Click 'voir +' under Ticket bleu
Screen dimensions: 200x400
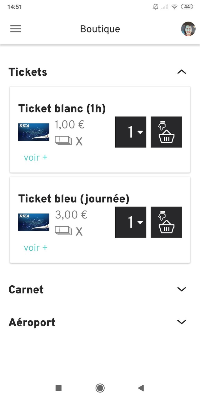tap(36, 247)
